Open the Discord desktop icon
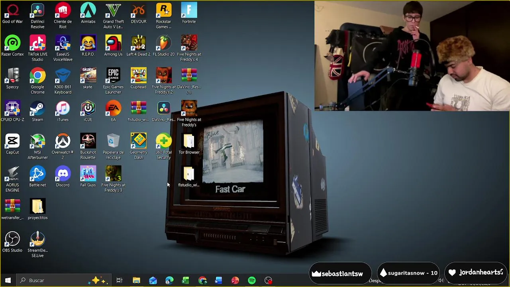The width and height of the screenshot is (510, 287). 63,177
